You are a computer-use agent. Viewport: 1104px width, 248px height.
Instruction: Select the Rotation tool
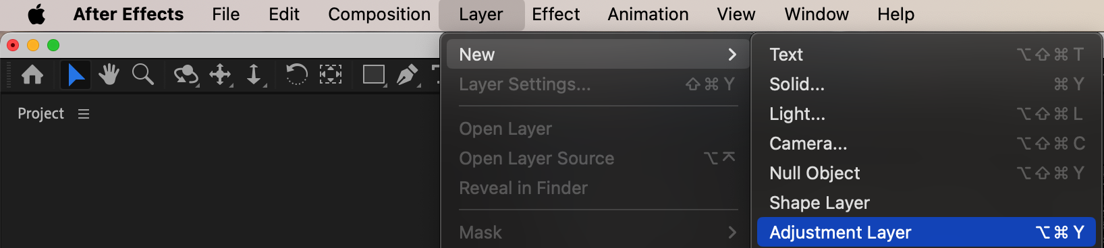coord(296,74)
